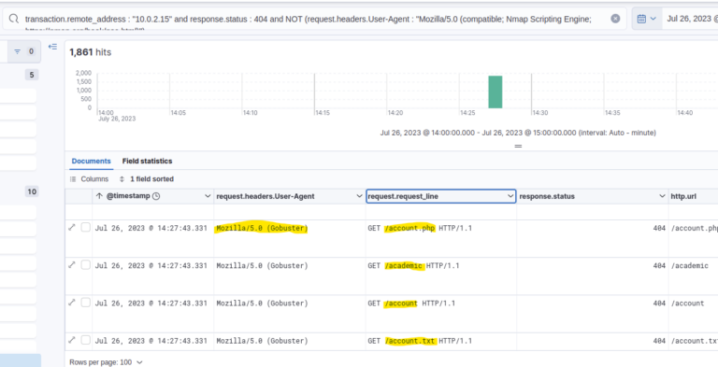This screenshot has width=718, height=367.
Task: Select checkbox for GET /account HTTP/1.1 row
Action: tap(86, 303)
